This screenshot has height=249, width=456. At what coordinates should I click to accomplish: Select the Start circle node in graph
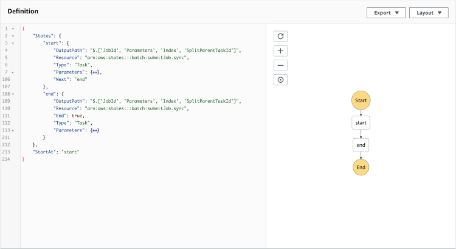click(x=361, y=100)
